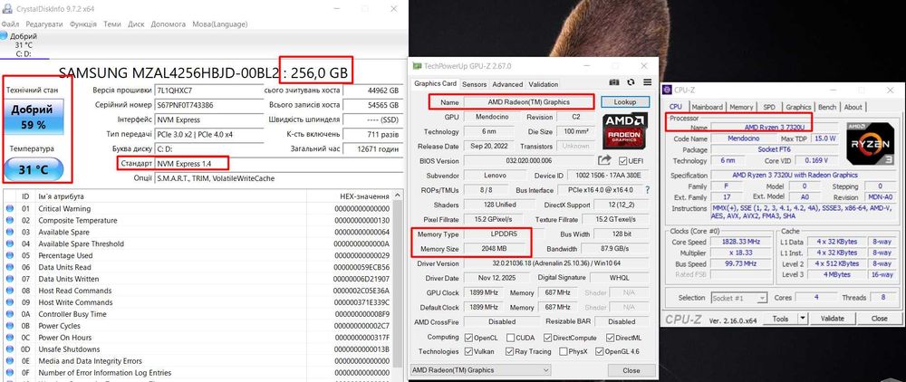The width and height of the screenshot is (906, 382).
Task: Click the Tools button in CPU-Z
Action: coord(780,319)
